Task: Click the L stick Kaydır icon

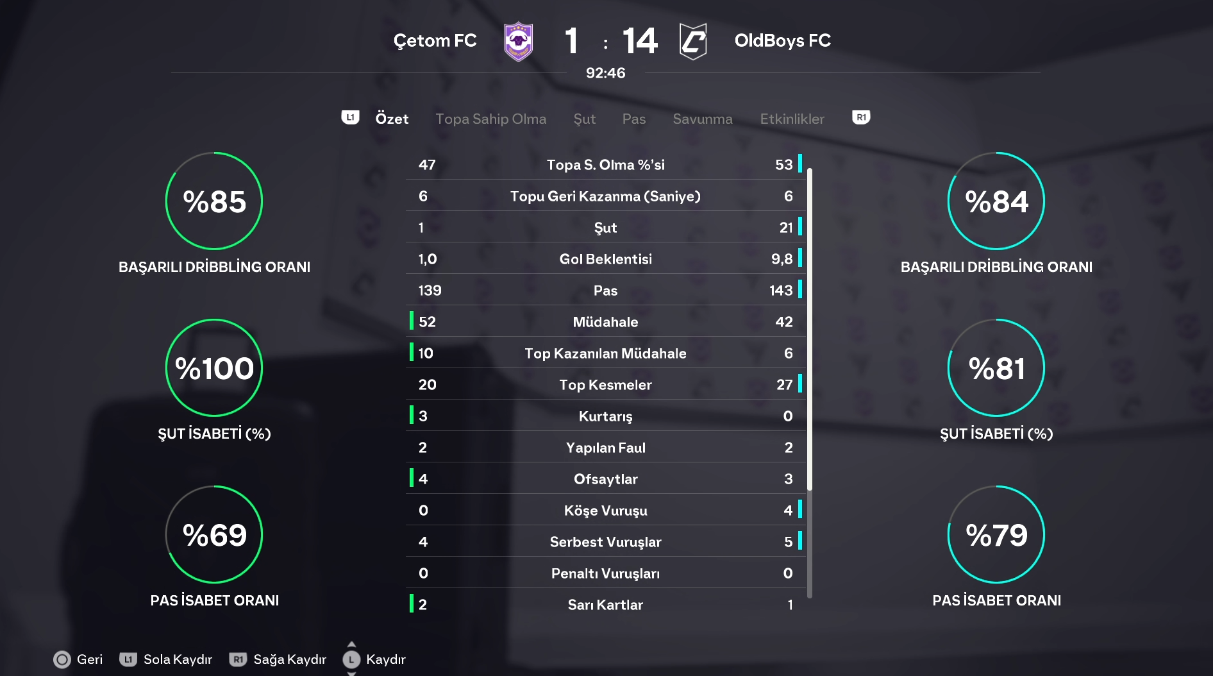Action: pos(351,659)
